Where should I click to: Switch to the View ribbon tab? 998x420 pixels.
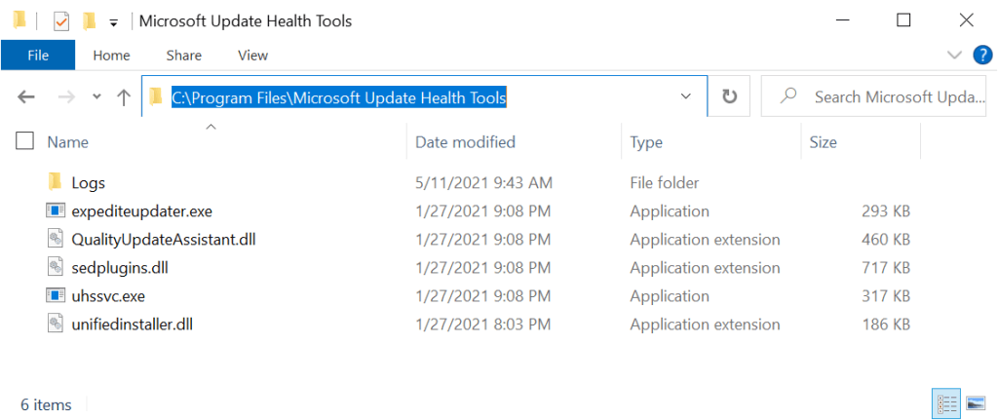point(252,56)
